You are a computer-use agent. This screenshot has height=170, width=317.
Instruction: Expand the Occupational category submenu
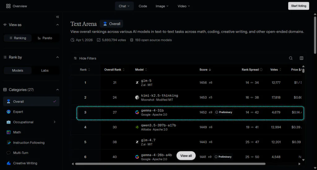click(54, 122)
